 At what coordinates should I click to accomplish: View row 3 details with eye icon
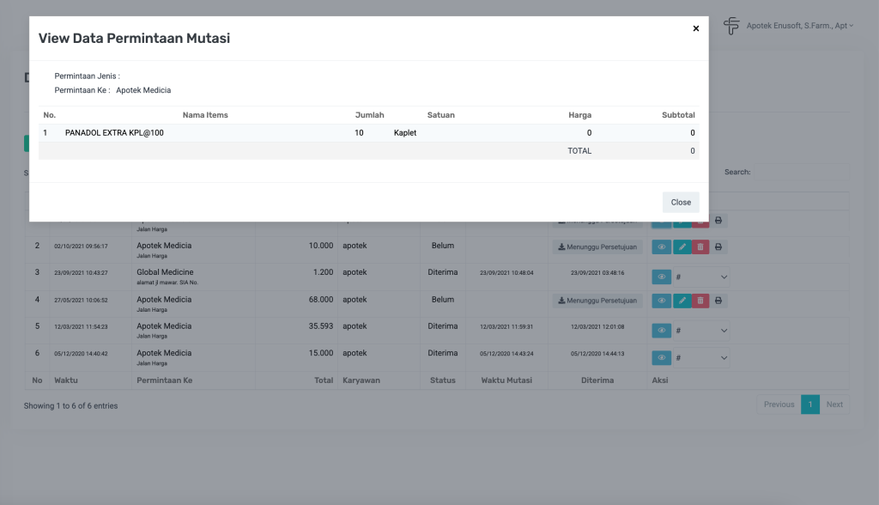click(661, 277)
